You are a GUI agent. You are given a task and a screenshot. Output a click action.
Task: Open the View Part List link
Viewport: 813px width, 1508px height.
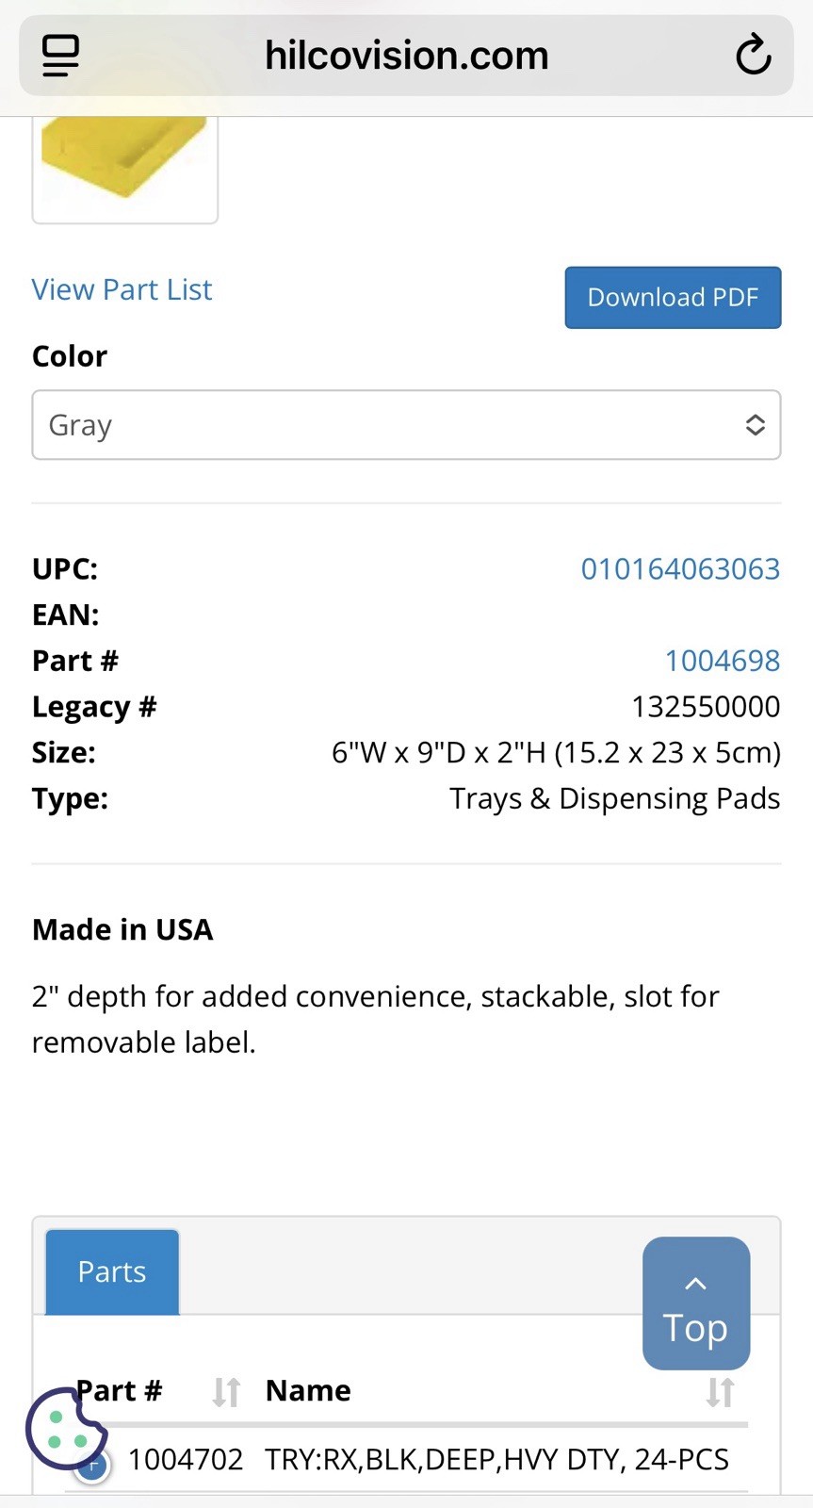(x=122, y=289)
